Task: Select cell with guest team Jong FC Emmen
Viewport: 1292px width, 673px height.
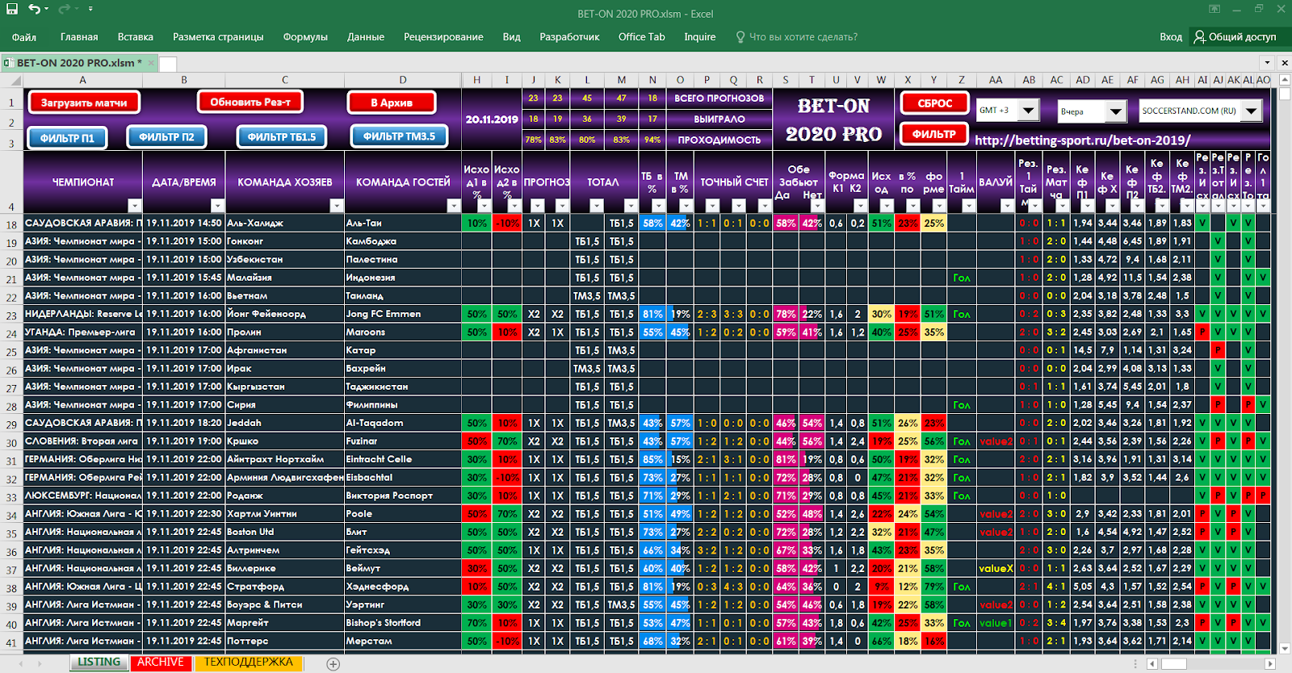Action: point(403,314)
